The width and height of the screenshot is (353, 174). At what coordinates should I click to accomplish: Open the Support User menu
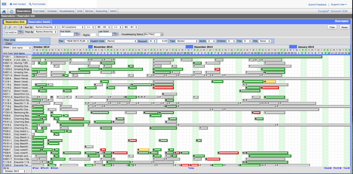(x=339, y=4)
